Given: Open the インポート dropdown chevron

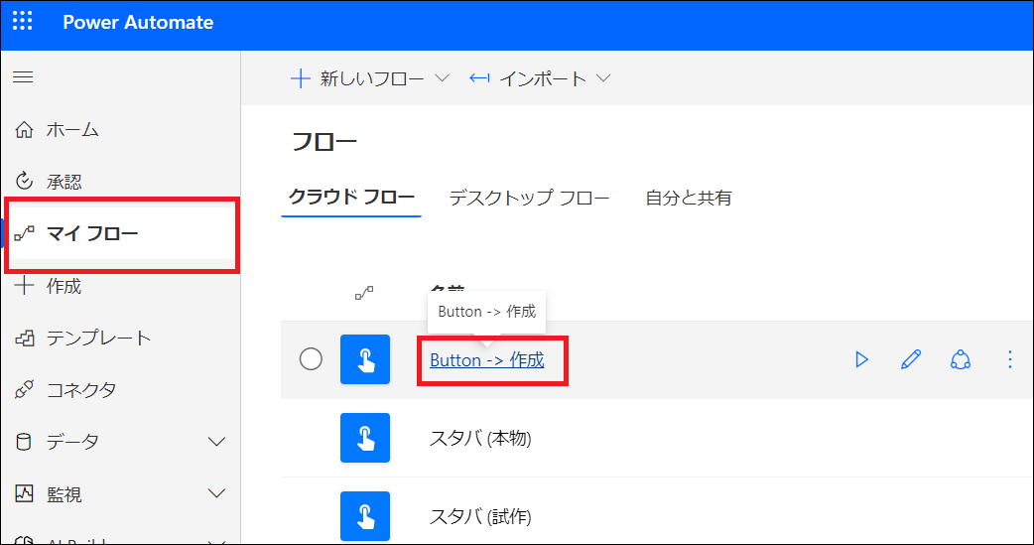Looking at the screenshot, I should pos(602,78).
